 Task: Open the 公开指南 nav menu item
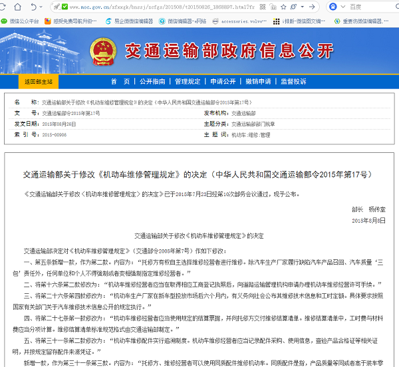(x=152, y=81)
